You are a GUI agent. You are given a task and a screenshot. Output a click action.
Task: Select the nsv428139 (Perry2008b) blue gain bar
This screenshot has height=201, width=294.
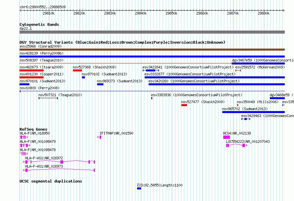pos(152,57)
